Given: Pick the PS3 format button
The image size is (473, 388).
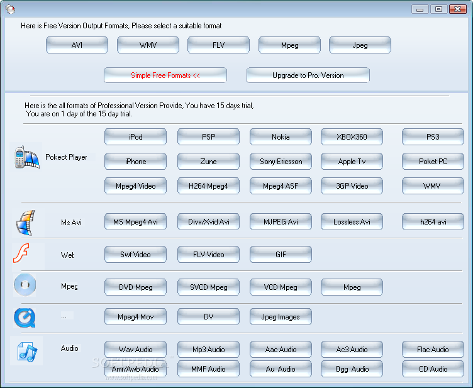Looking at the screenshot, I should coord(433,137).
